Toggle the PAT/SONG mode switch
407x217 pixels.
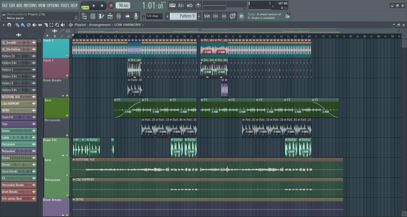[x=85, y=6]
